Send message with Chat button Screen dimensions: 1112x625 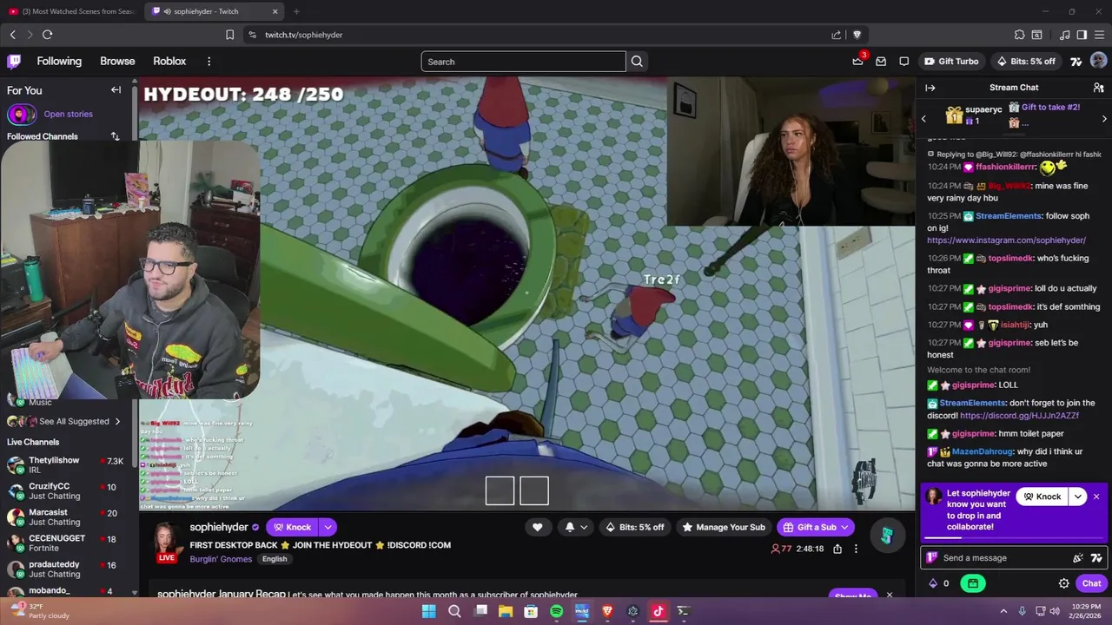[1091, 583]
